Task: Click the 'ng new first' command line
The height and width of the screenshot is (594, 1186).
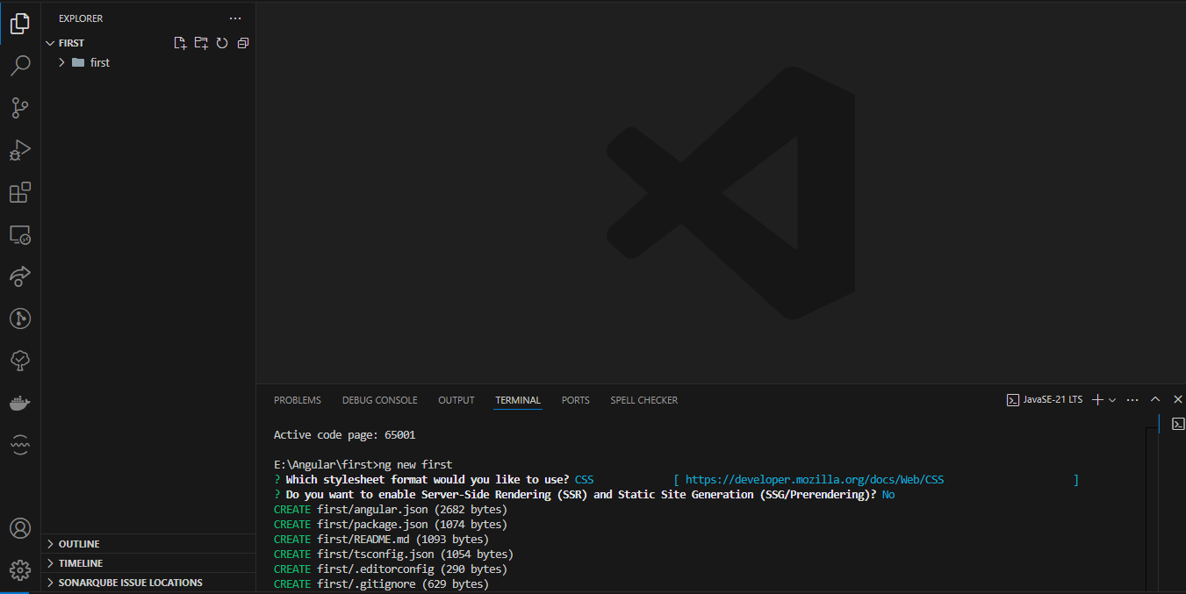Action: point(363,465)
